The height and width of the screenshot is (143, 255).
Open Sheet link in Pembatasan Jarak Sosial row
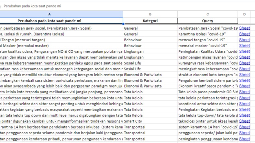pos(244,28)
